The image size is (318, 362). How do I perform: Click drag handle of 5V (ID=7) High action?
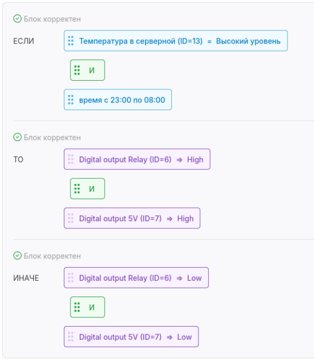[x=71, y=218]
